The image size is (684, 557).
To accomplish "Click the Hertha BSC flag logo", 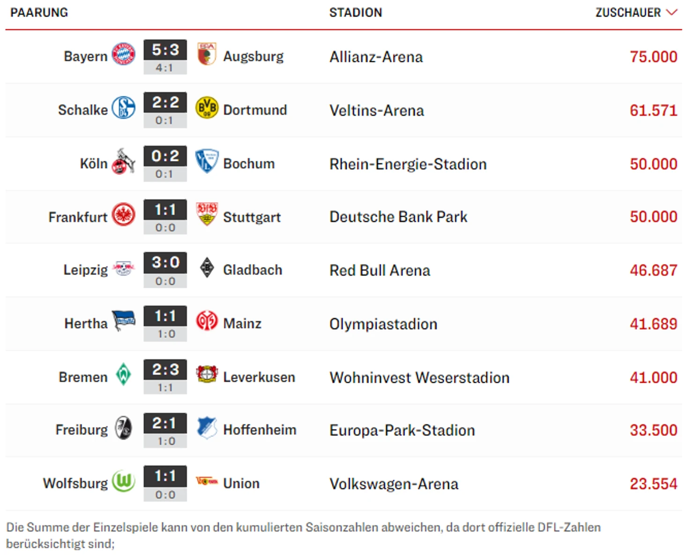I will pyautogui.click(x=124, y=321).
